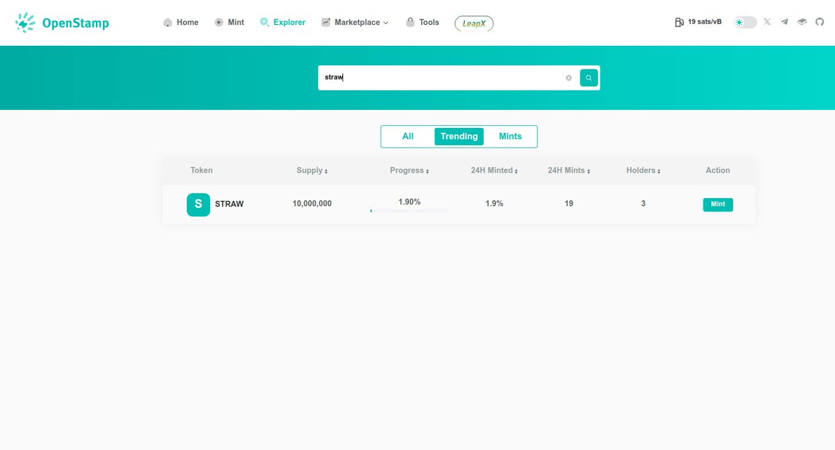The height and width of the screenshot is (450, 835).
Task: Select the Trending tab
Action: (x=459, y=136)
